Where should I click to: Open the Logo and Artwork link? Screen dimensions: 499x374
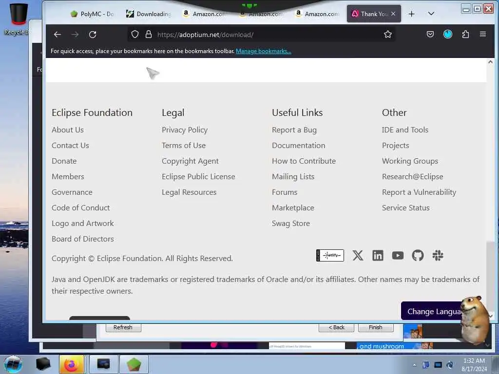click(x=82, y=223)
